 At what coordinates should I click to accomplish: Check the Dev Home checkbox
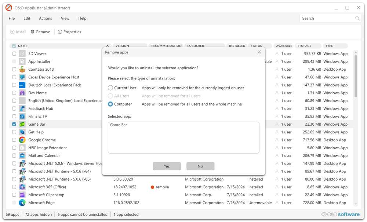[14, 93]
